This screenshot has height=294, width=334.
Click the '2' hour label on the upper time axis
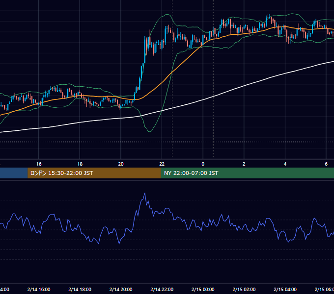click(244, 164)
